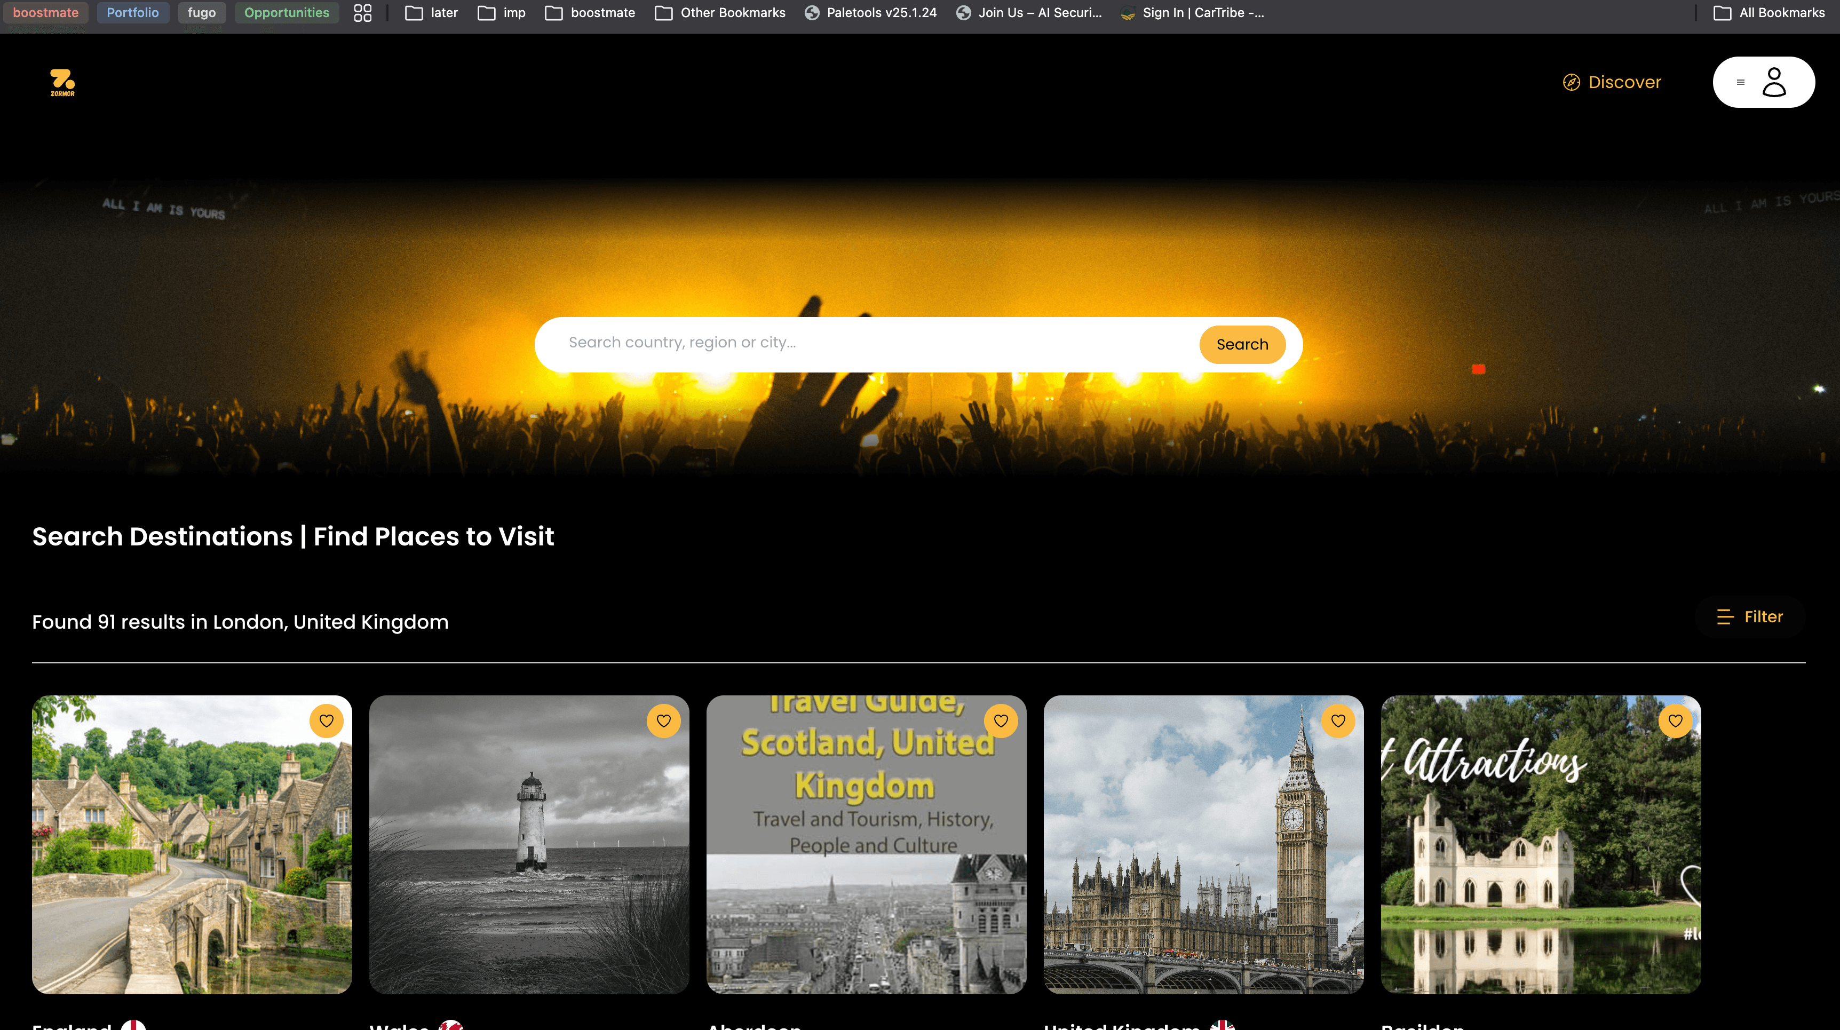
Task: Click the Search button
Action: pyautogui.click(x=1241, y=344)
